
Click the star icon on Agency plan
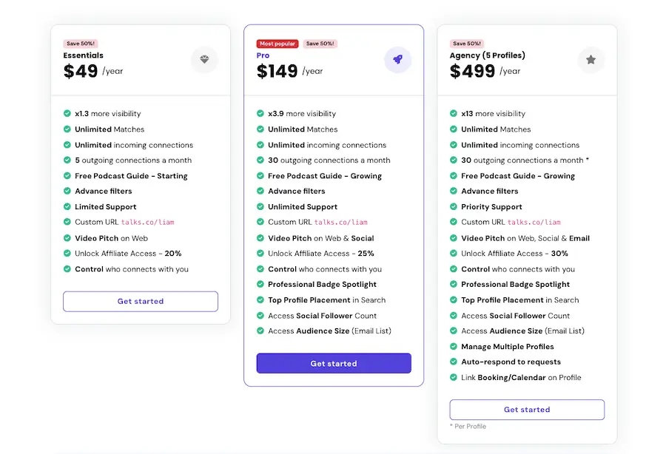[x=591, y=60]
